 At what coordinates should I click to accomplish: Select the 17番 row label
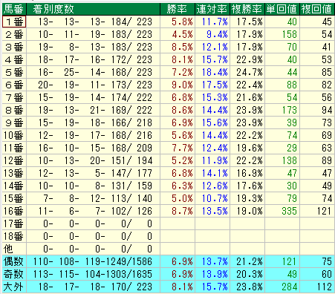point(14,223)
